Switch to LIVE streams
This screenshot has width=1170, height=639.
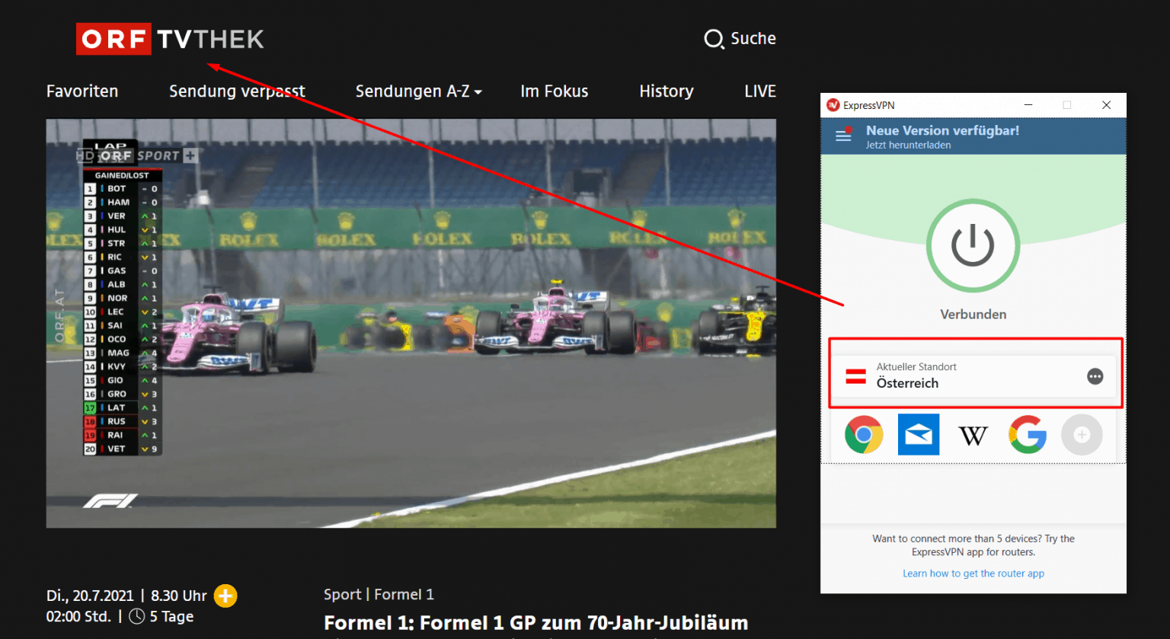tap(760, 91)
